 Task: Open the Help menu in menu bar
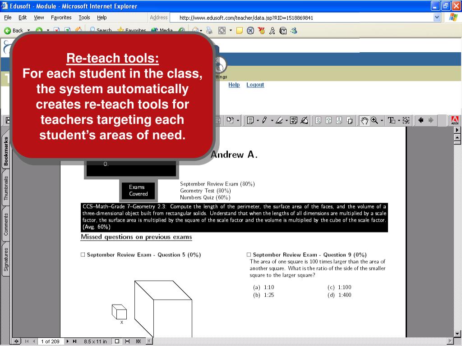click(102, 18)
